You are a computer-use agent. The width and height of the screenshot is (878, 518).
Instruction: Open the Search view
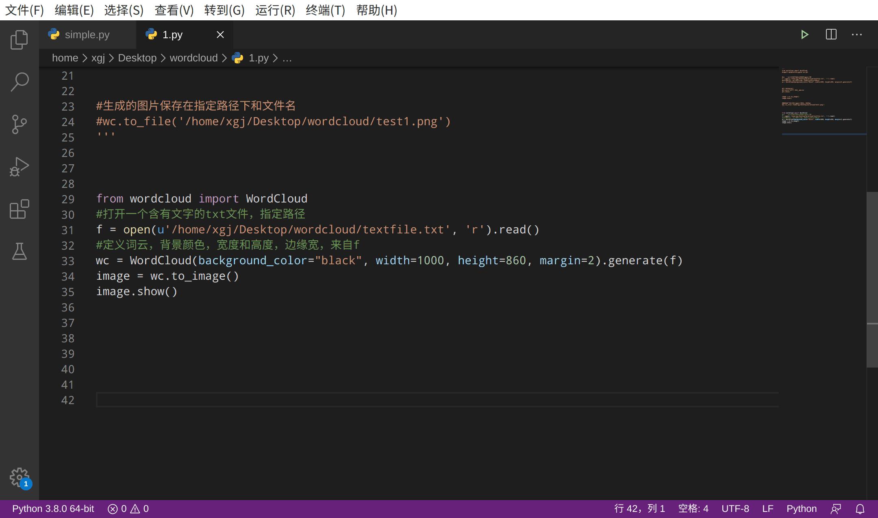[19, 81]
